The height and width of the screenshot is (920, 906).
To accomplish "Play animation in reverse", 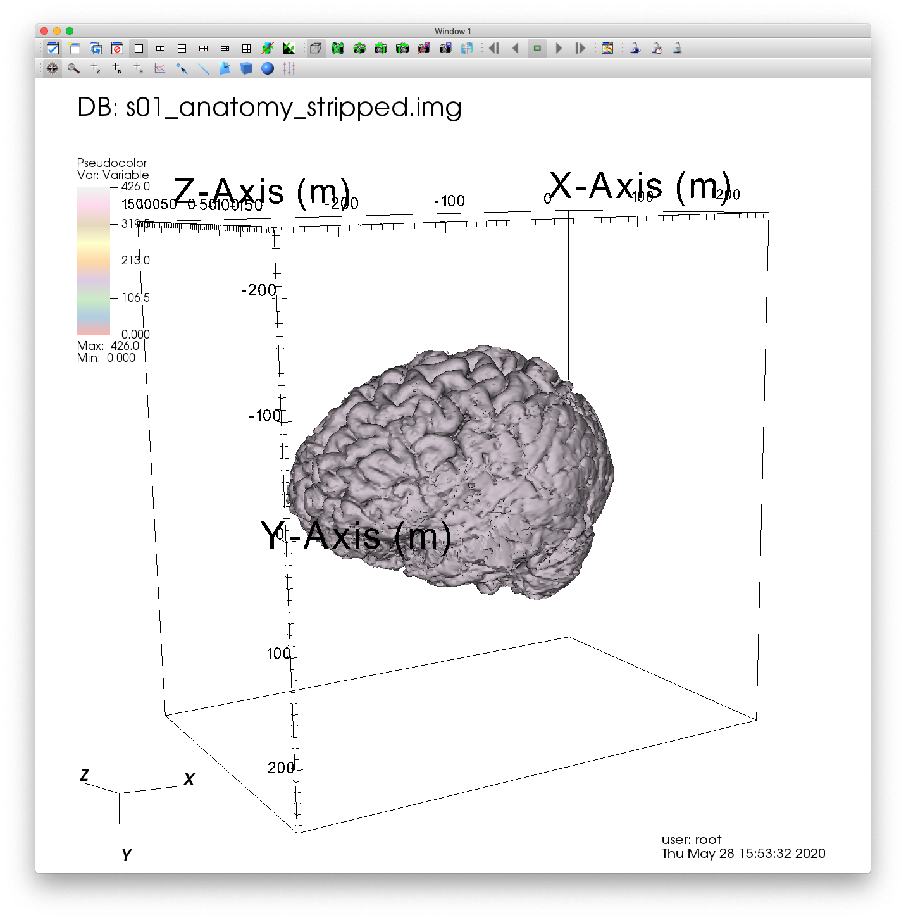I will (516, 48).
